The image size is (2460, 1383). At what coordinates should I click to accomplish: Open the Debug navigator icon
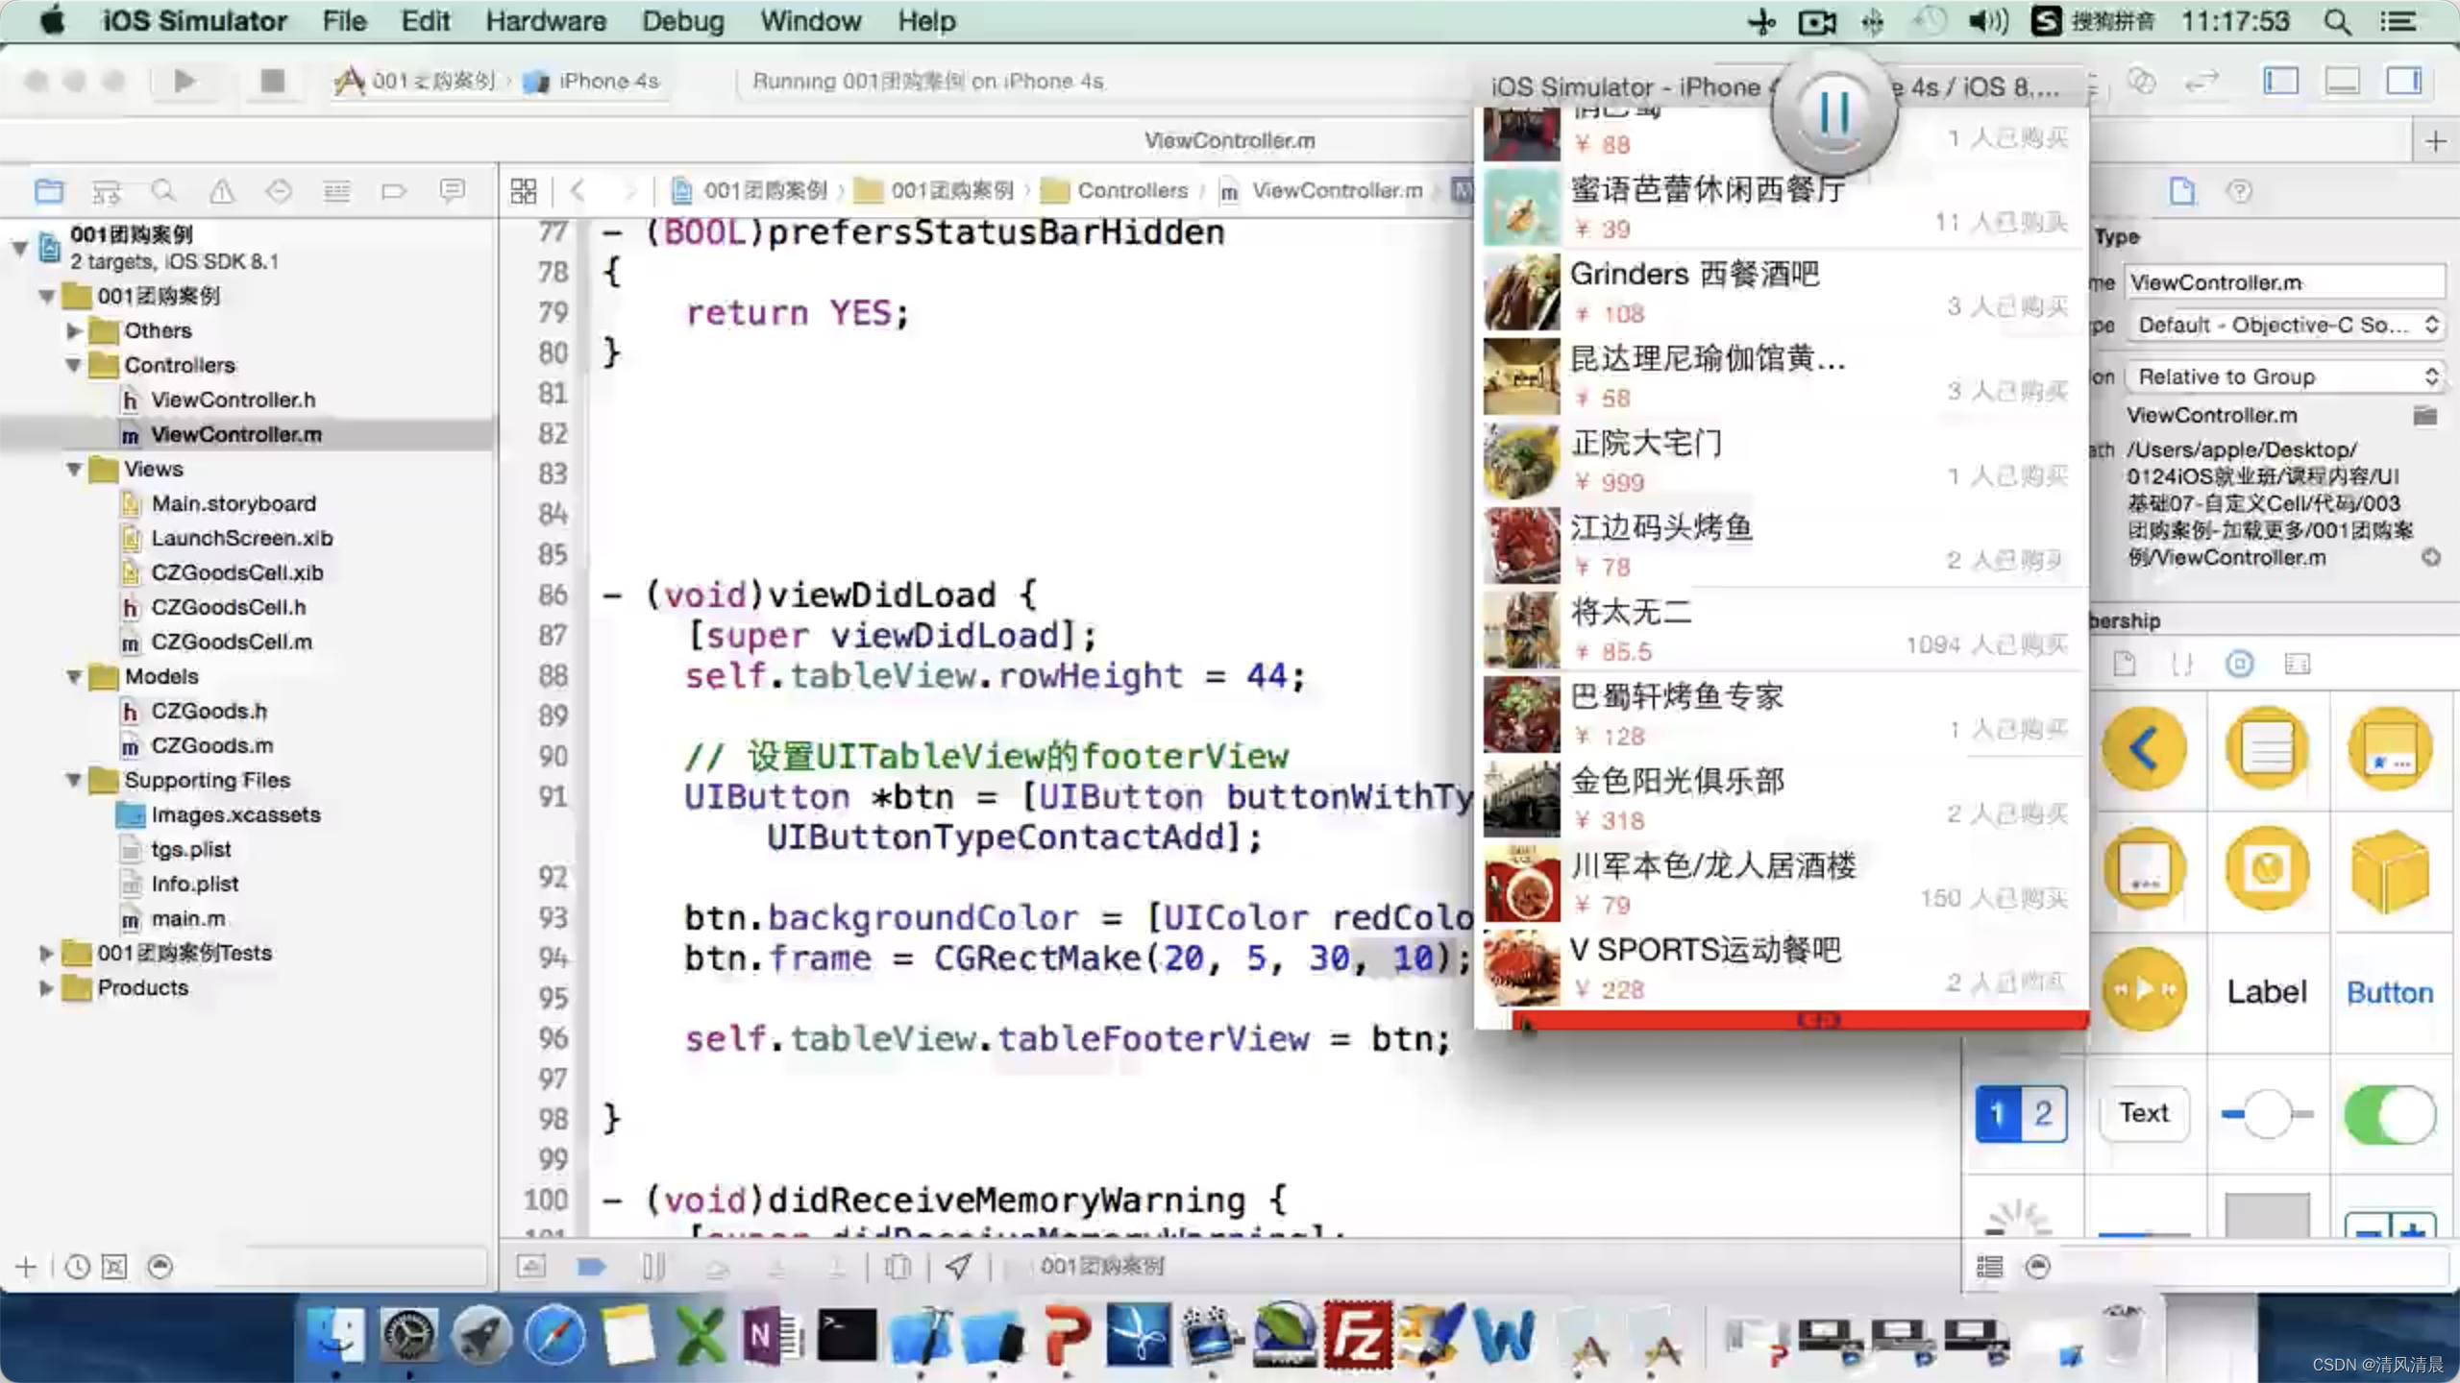pos(336,191)
